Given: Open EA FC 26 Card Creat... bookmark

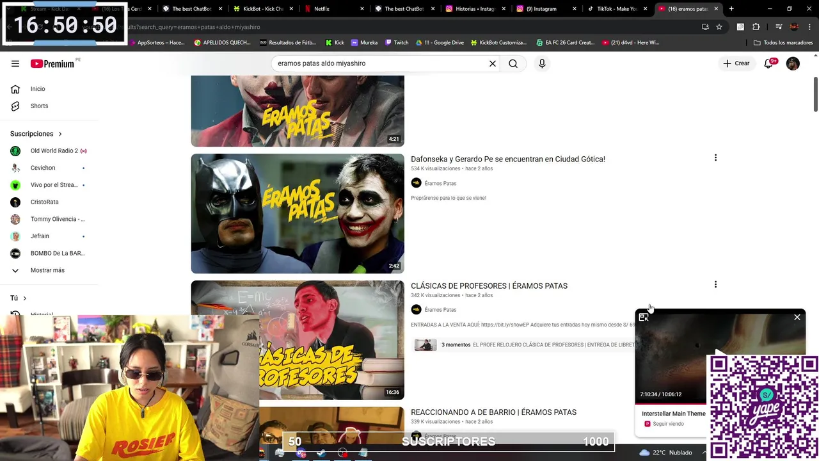Looking at the screenshot, I should [566, 42].
